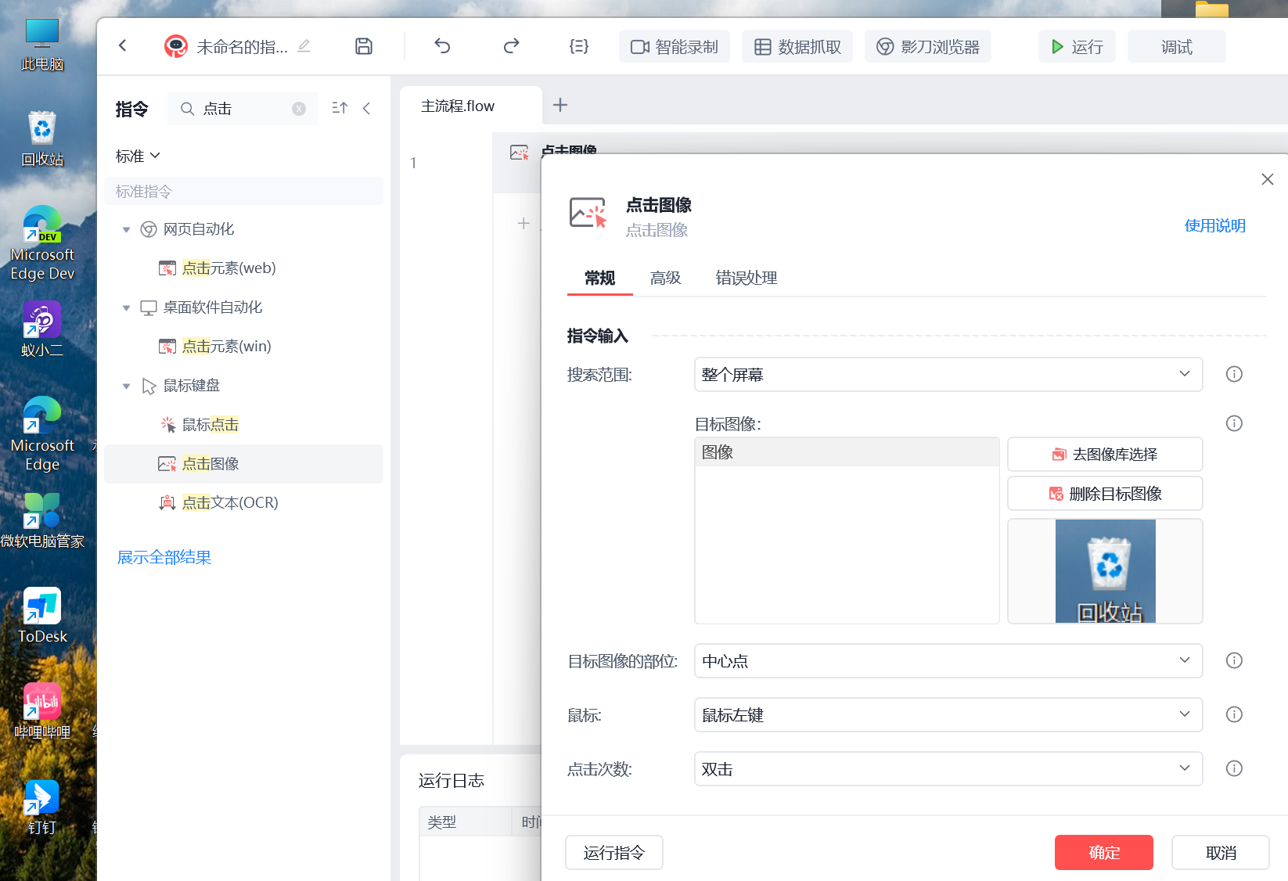Image resolution: width=1288 pixels, height=881 pixels.
Task: Collapse the 鼠标键盘 tree group
Action: tap(126, 386)
